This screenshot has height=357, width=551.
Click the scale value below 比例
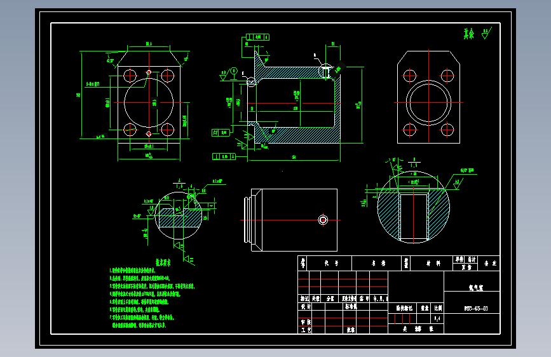coord(437,319)
